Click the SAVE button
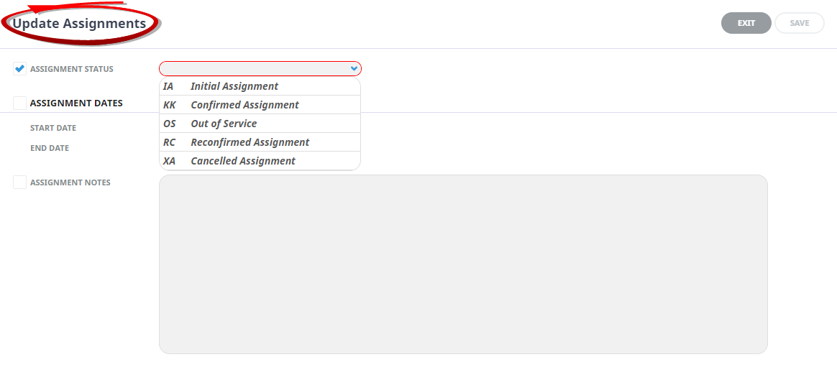 pyautogui.click(x=800, y=23)
